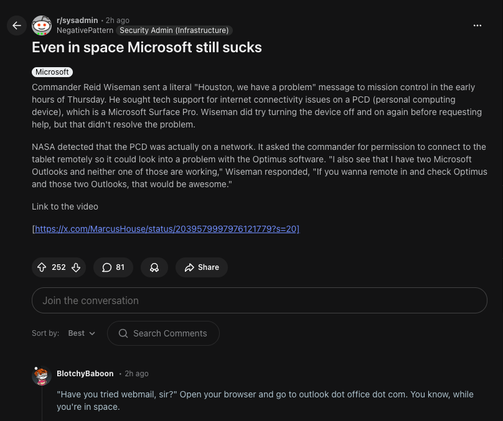Click the back arrow button
The image size is (503, 421).
click(x=17, y=25)
